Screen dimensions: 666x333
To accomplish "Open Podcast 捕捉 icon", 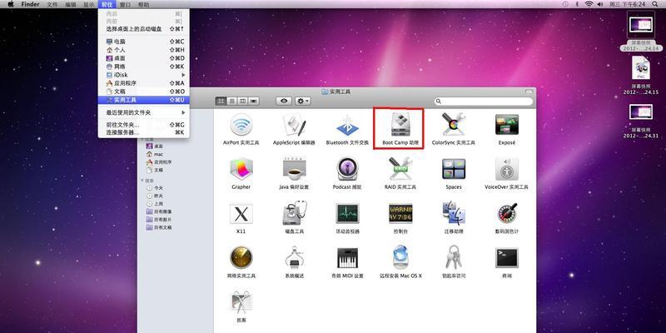I will pos(347,169).
